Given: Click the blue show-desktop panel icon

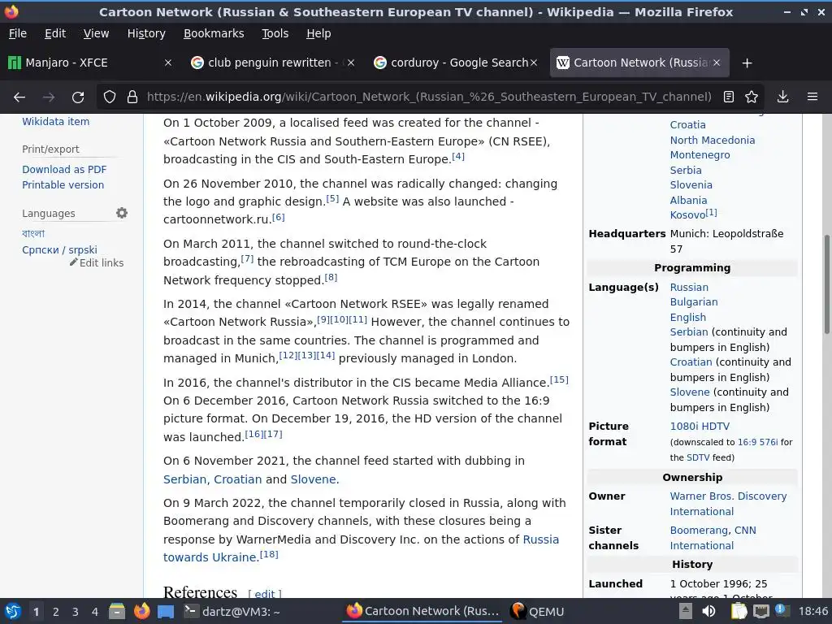Looking at the screenshot, I should tap(166, 612).
